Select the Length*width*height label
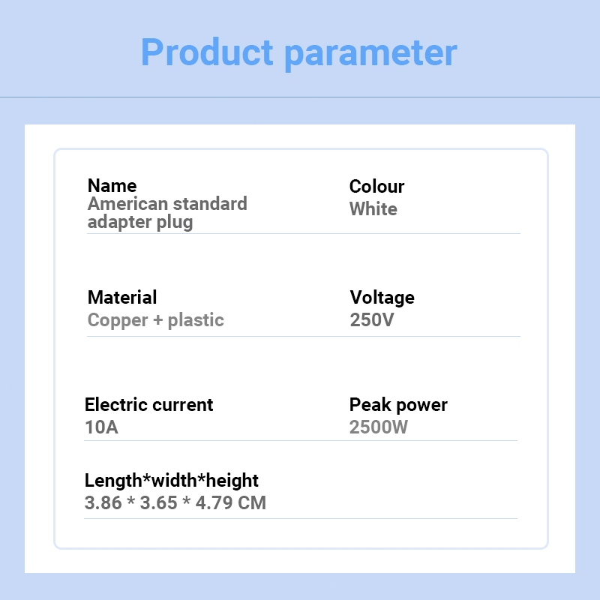The height and width of the screenshot is (600, 600). pos(172,481)
